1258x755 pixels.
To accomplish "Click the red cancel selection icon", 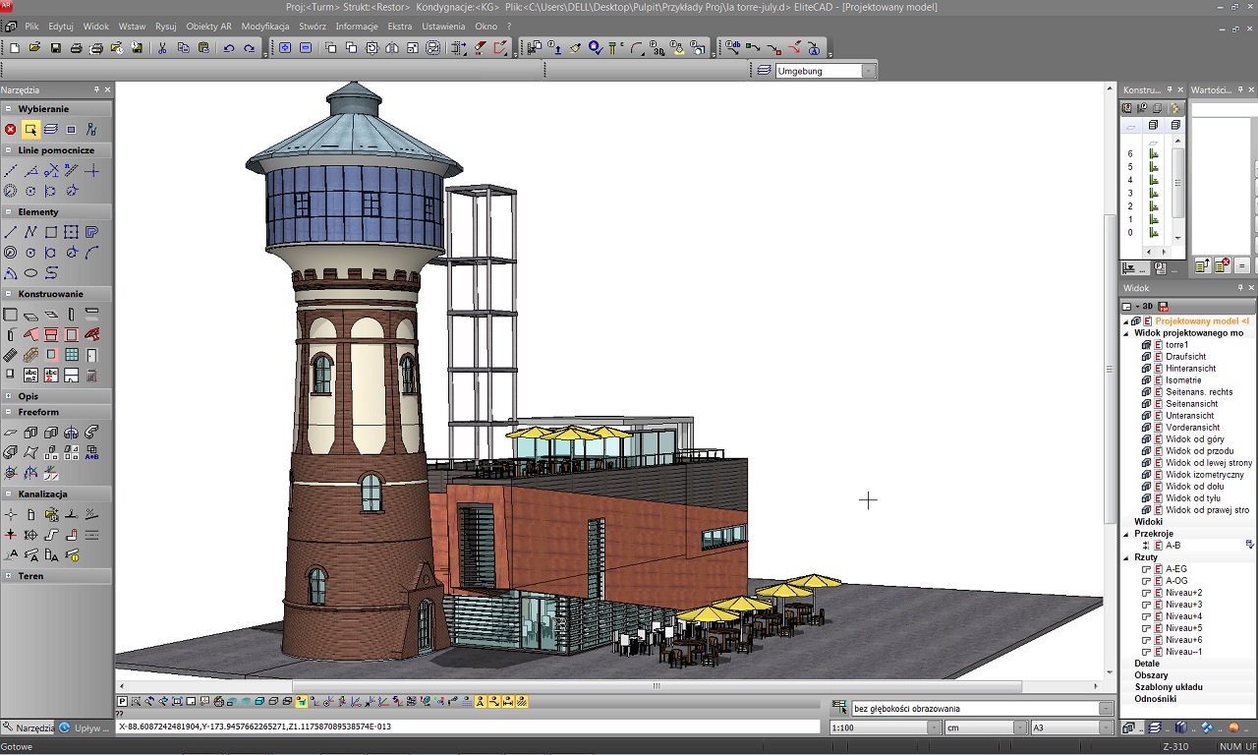I will tap(11, 129).
